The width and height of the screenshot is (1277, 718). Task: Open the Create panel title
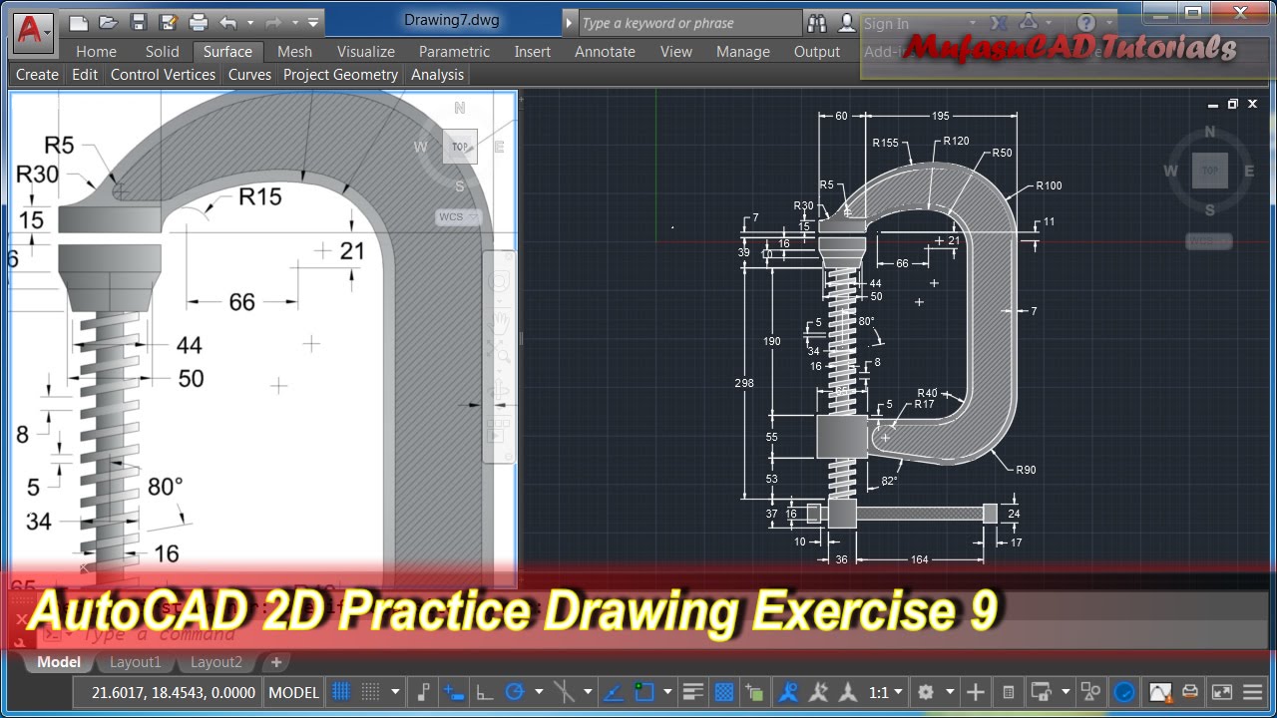tap(37, 75)
